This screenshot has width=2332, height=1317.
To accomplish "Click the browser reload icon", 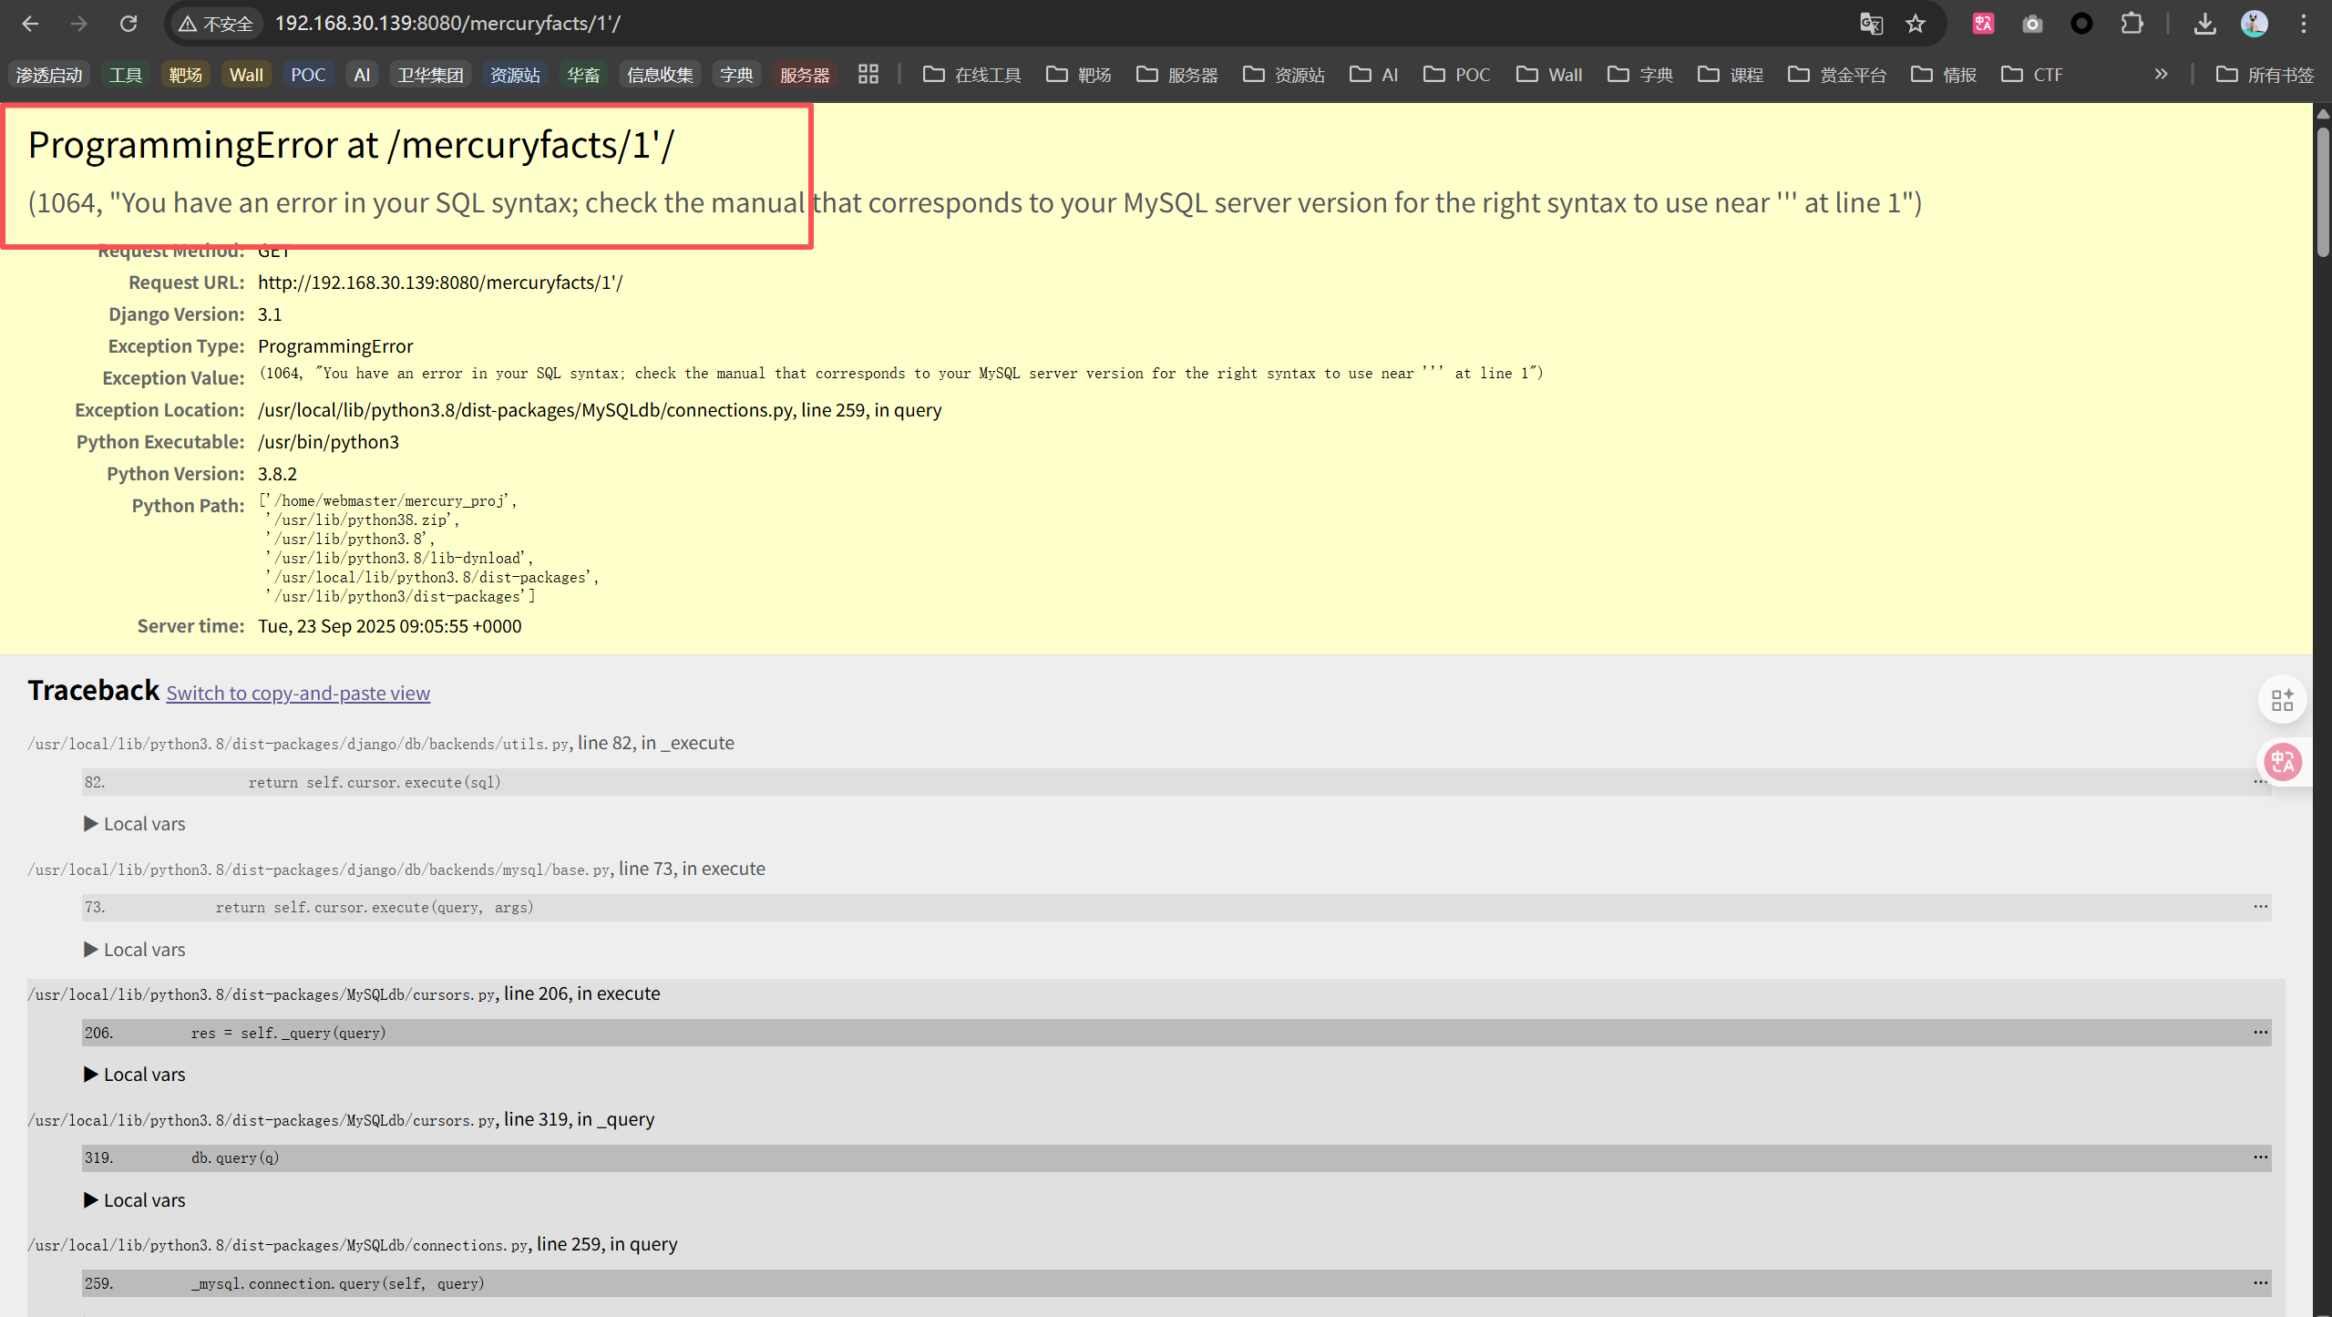I will pos(128,24).
